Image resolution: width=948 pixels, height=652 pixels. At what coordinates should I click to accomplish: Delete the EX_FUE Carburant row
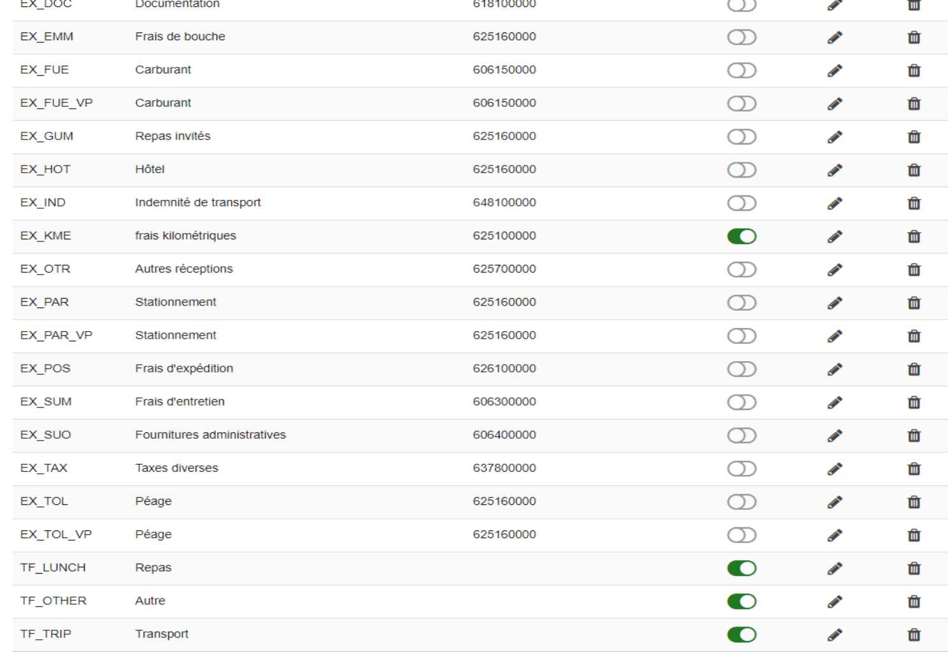point(914,71)
